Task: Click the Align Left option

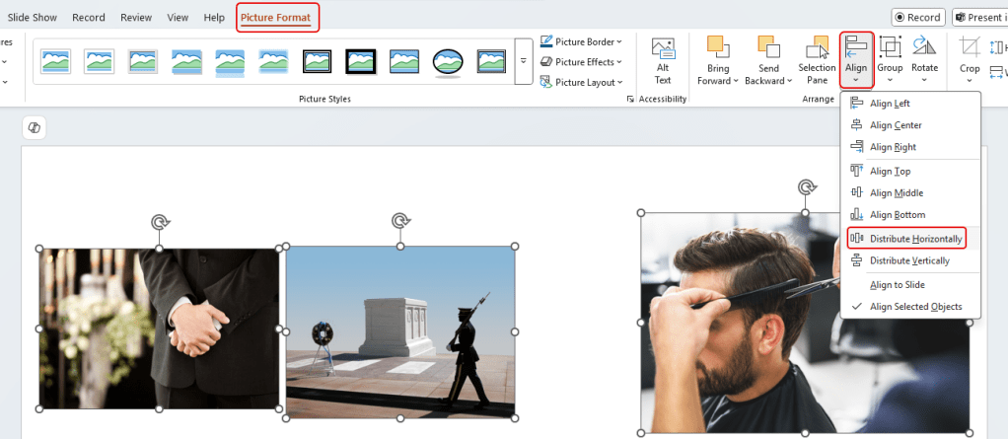Action: [x=890, y=104]
